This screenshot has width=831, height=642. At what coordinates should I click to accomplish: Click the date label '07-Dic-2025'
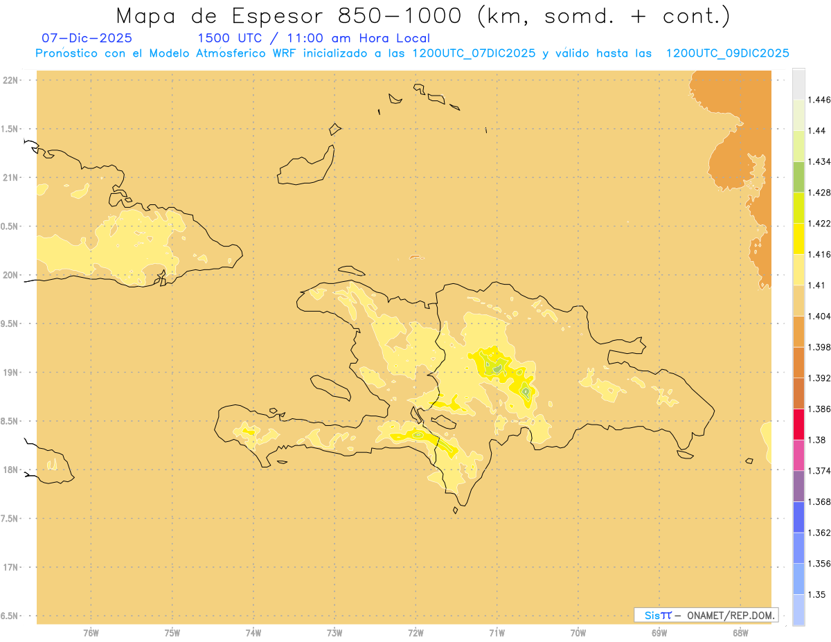coord(87,38)
